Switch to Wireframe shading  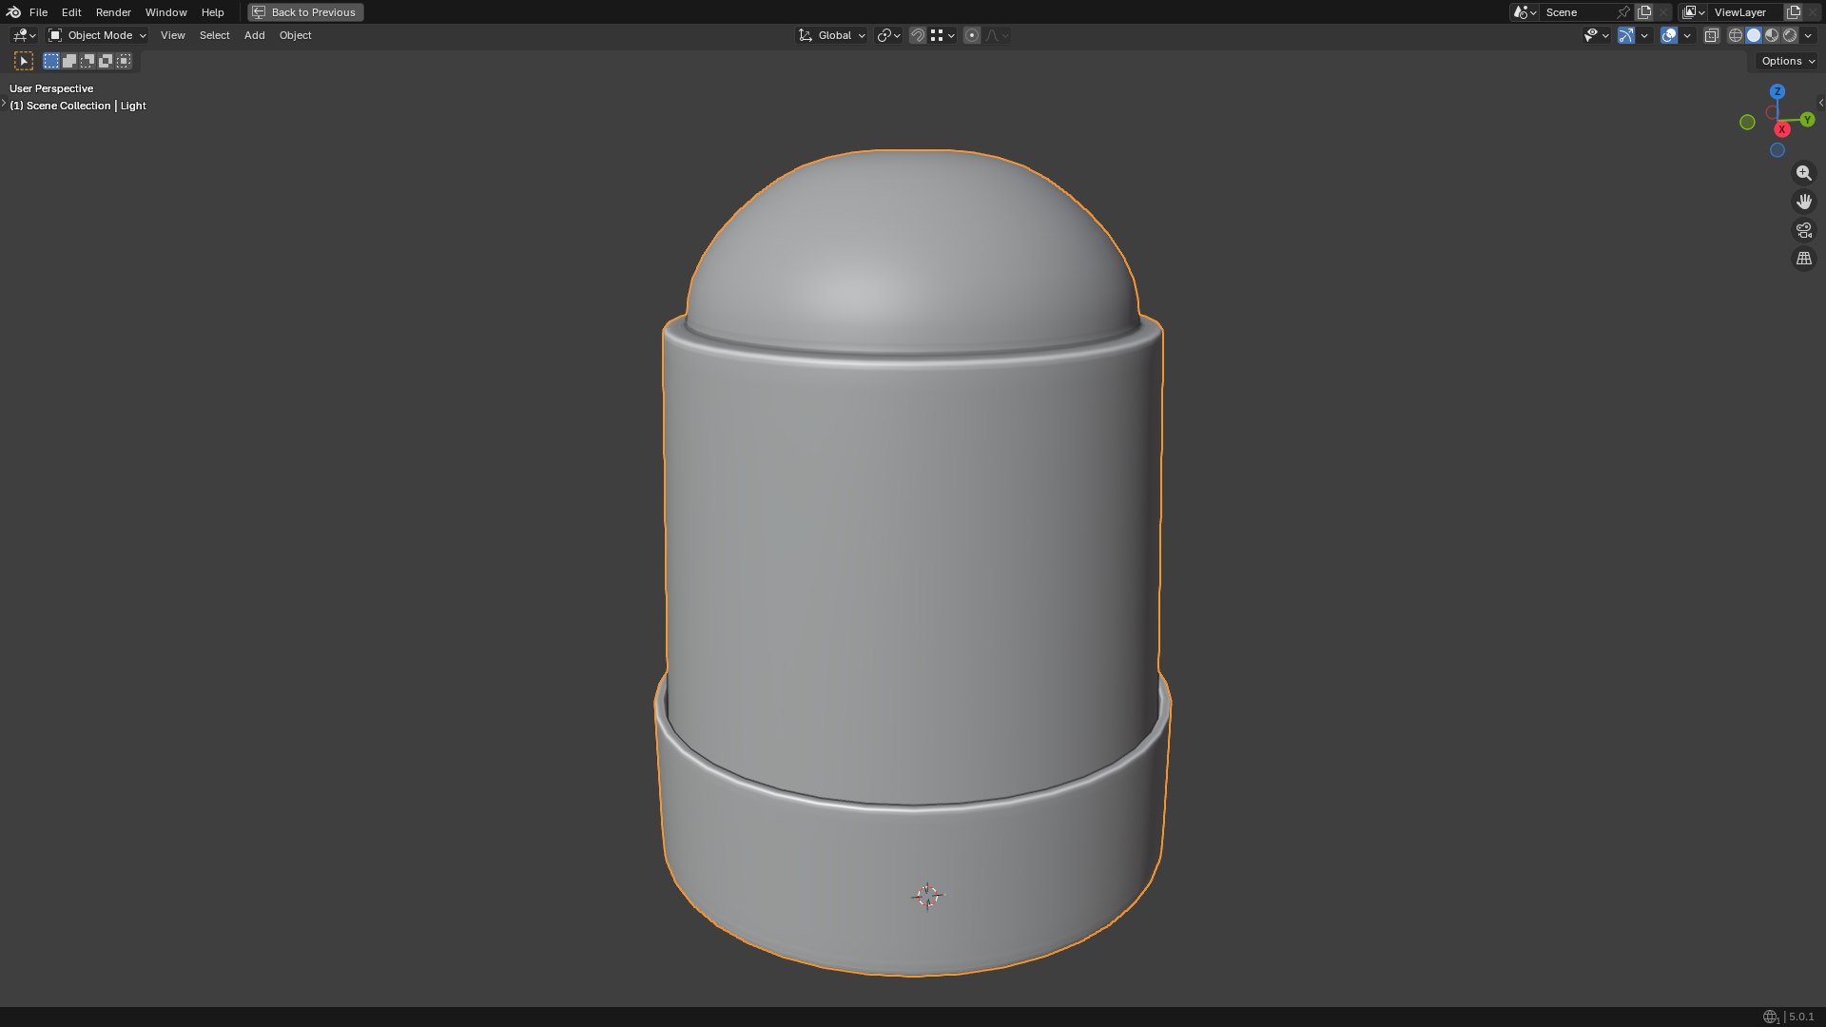1735,35
